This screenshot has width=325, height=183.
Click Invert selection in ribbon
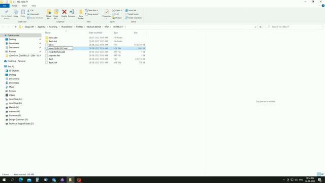(x=133, y=18)
